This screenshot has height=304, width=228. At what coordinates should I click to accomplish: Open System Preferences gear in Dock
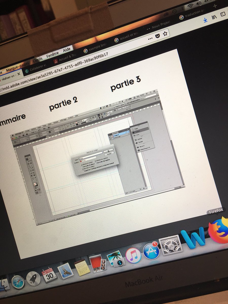coord(170,245)
